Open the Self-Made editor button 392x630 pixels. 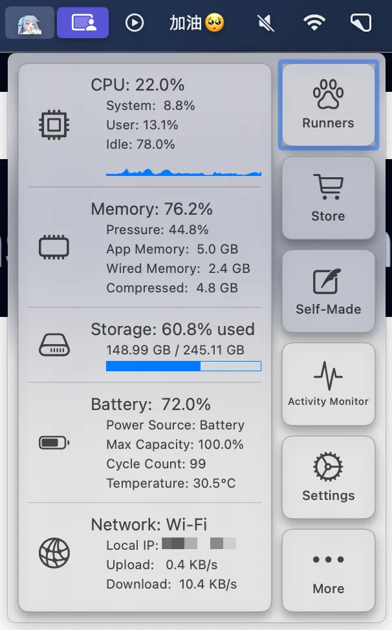coord(328,292)
